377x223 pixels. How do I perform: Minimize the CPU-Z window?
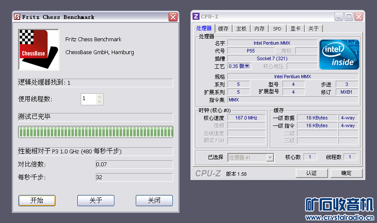coord(339,17)
